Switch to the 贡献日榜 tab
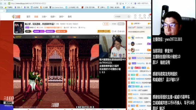Screen dimensions: 196x110 click(x=131, y=28)
